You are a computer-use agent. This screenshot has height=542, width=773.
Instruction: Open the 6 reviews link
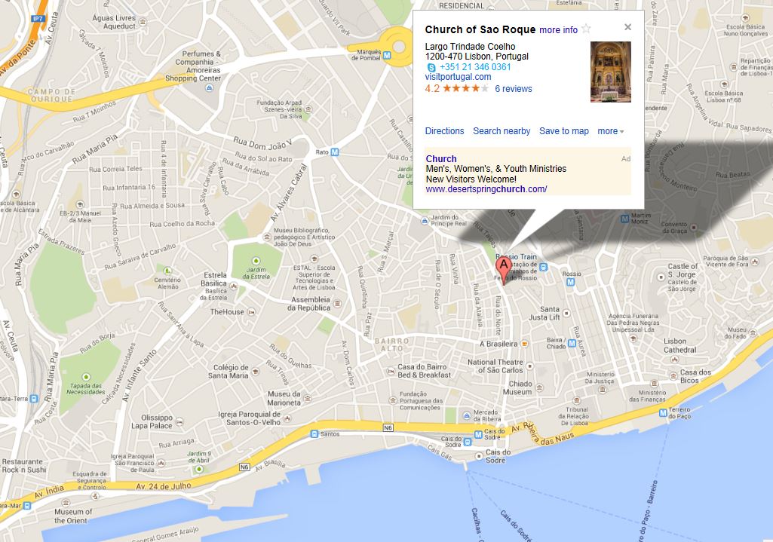(514, 89)
